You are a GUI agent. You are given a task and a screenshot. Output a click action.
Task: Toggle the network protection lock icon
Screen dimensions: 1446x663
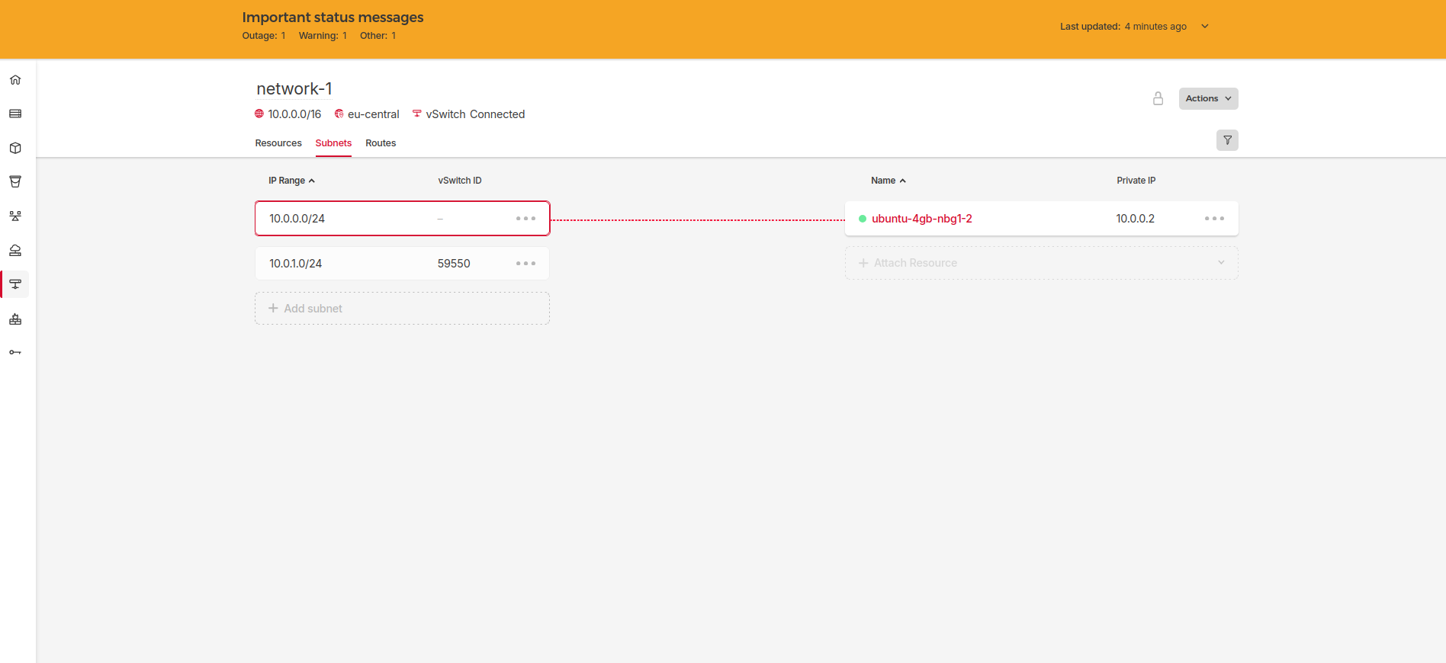coord(1158,98)
